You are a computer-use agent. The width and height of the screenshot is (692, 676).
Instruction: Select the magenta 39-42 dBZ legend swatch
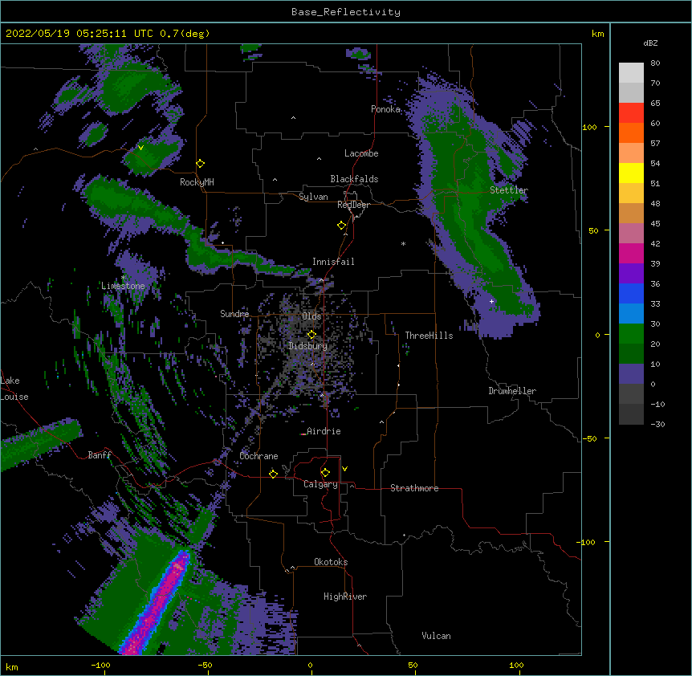point(631,253)
